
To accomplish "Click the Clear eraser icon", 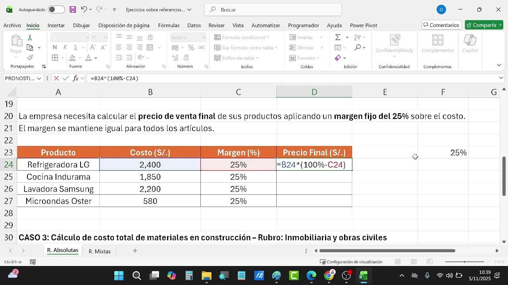I will pos(338,58).
